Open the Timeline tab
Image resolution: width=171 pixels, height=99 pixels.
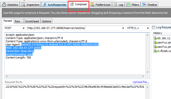(149, 5)
